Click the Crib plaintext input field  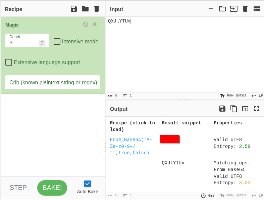click(x=53, y=82)
